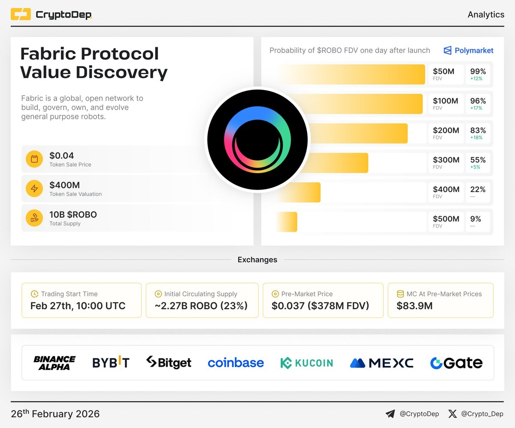Click the $100M FDV probability bar

(349, 104)
